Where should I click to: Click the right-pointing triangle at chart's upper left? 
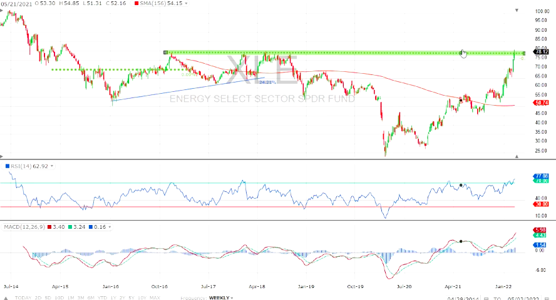pyautogui.click(x=2, y=11)
